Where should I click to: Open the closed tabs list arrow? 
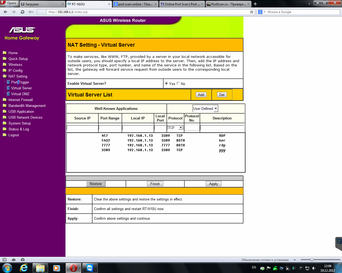(x=309, y=4)
